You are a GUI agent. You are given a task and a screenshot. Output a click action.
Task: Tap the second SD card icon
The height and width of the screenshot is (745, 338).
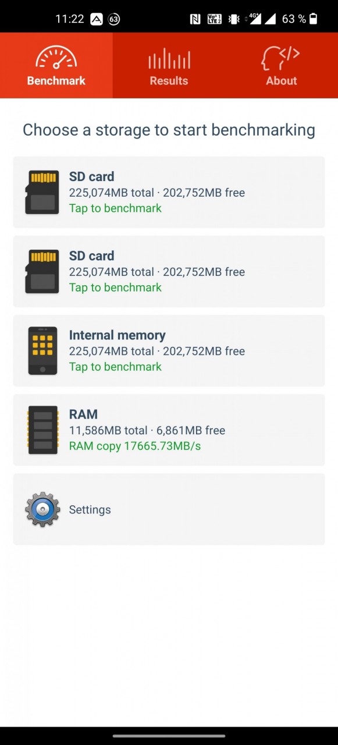(x=42, y=271)
